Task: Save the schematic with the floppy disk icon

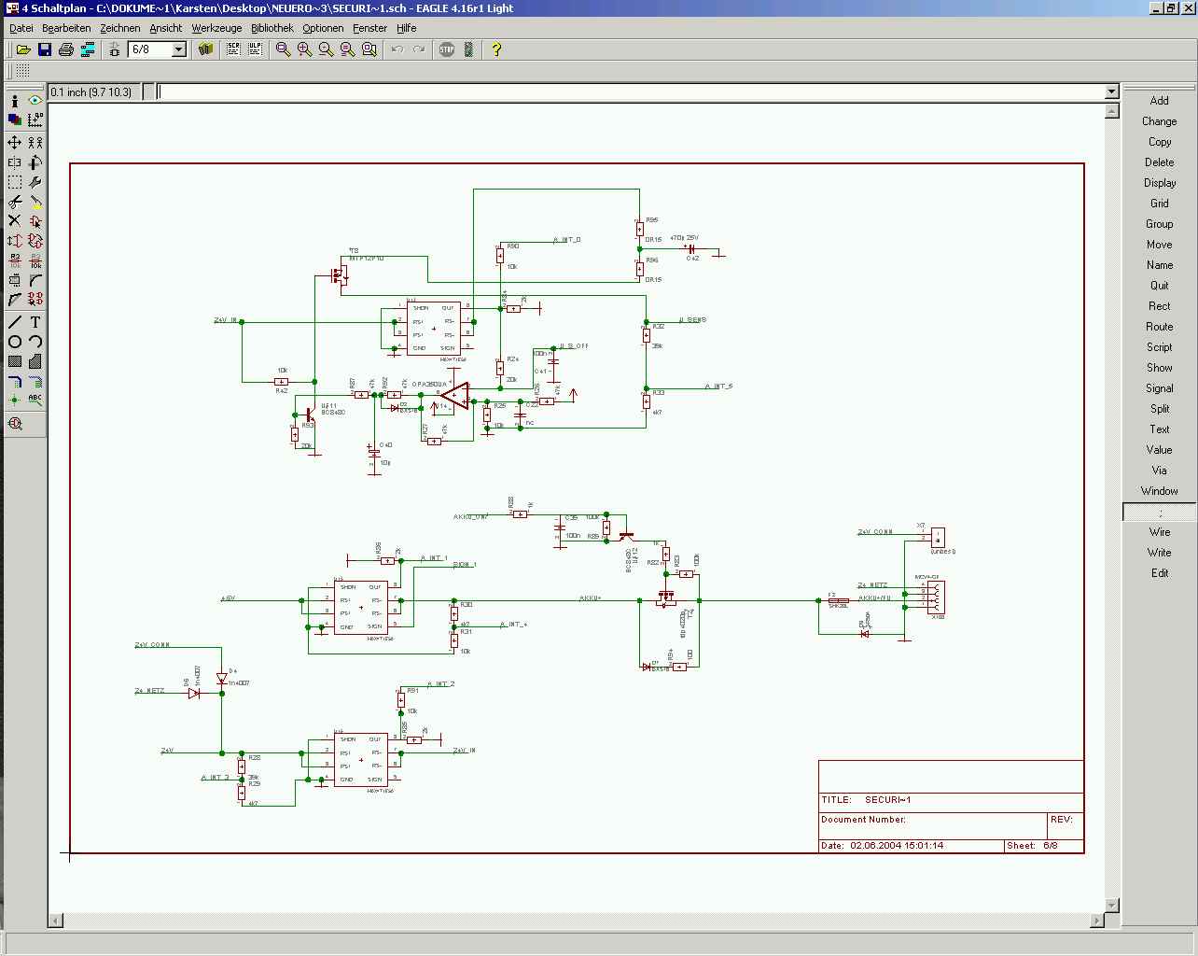Action: pos(45,49)
